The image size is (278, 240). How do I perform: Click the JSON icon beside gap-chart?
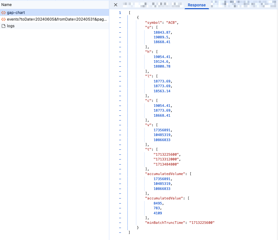tap(3, 13)
